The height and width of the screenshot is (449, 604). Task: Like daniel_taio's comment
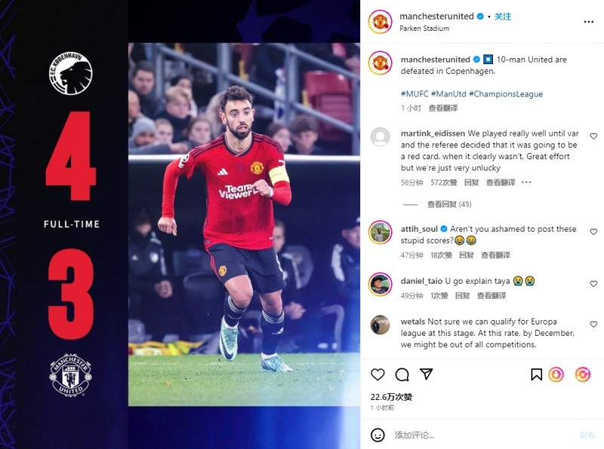point(593,284)
